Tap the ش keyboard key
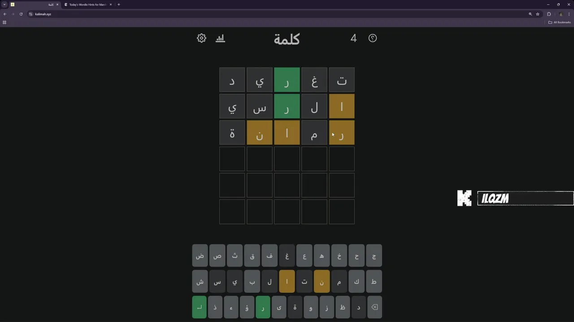Screen dimensions: 574x322 pos(200,282)
